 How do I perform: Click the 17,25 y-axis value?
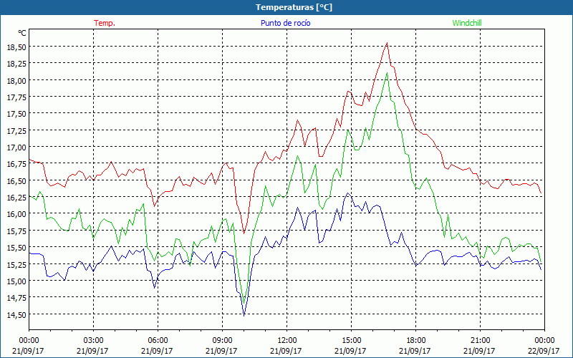(x=16, y=131)
